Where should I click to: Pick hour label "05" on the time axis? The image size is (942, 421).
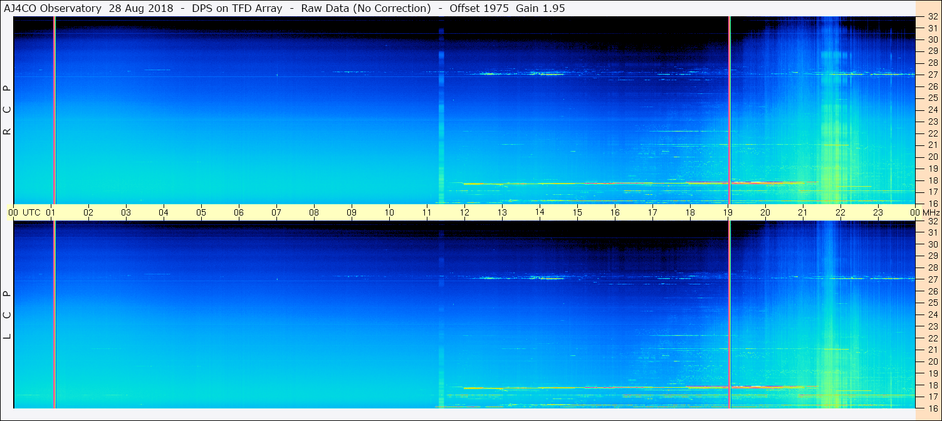(x=201, y=212)
